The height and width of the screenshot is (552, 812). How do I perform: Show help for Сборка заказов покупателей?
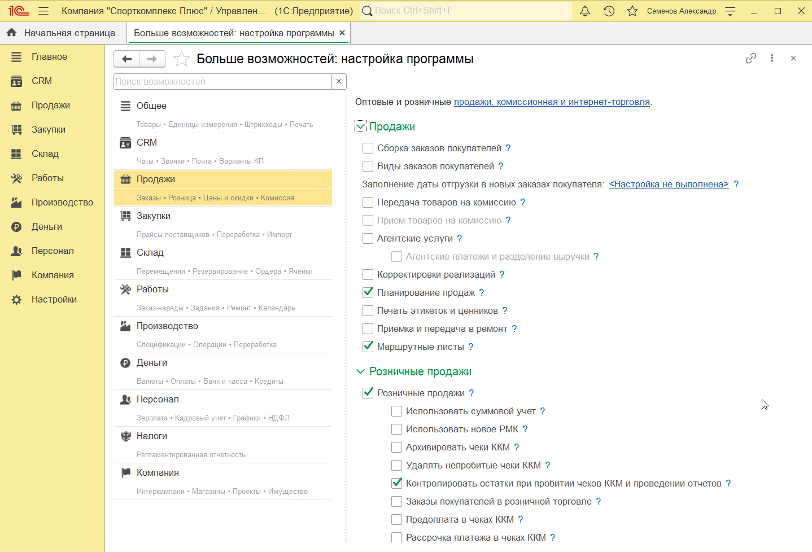point(508,148)
